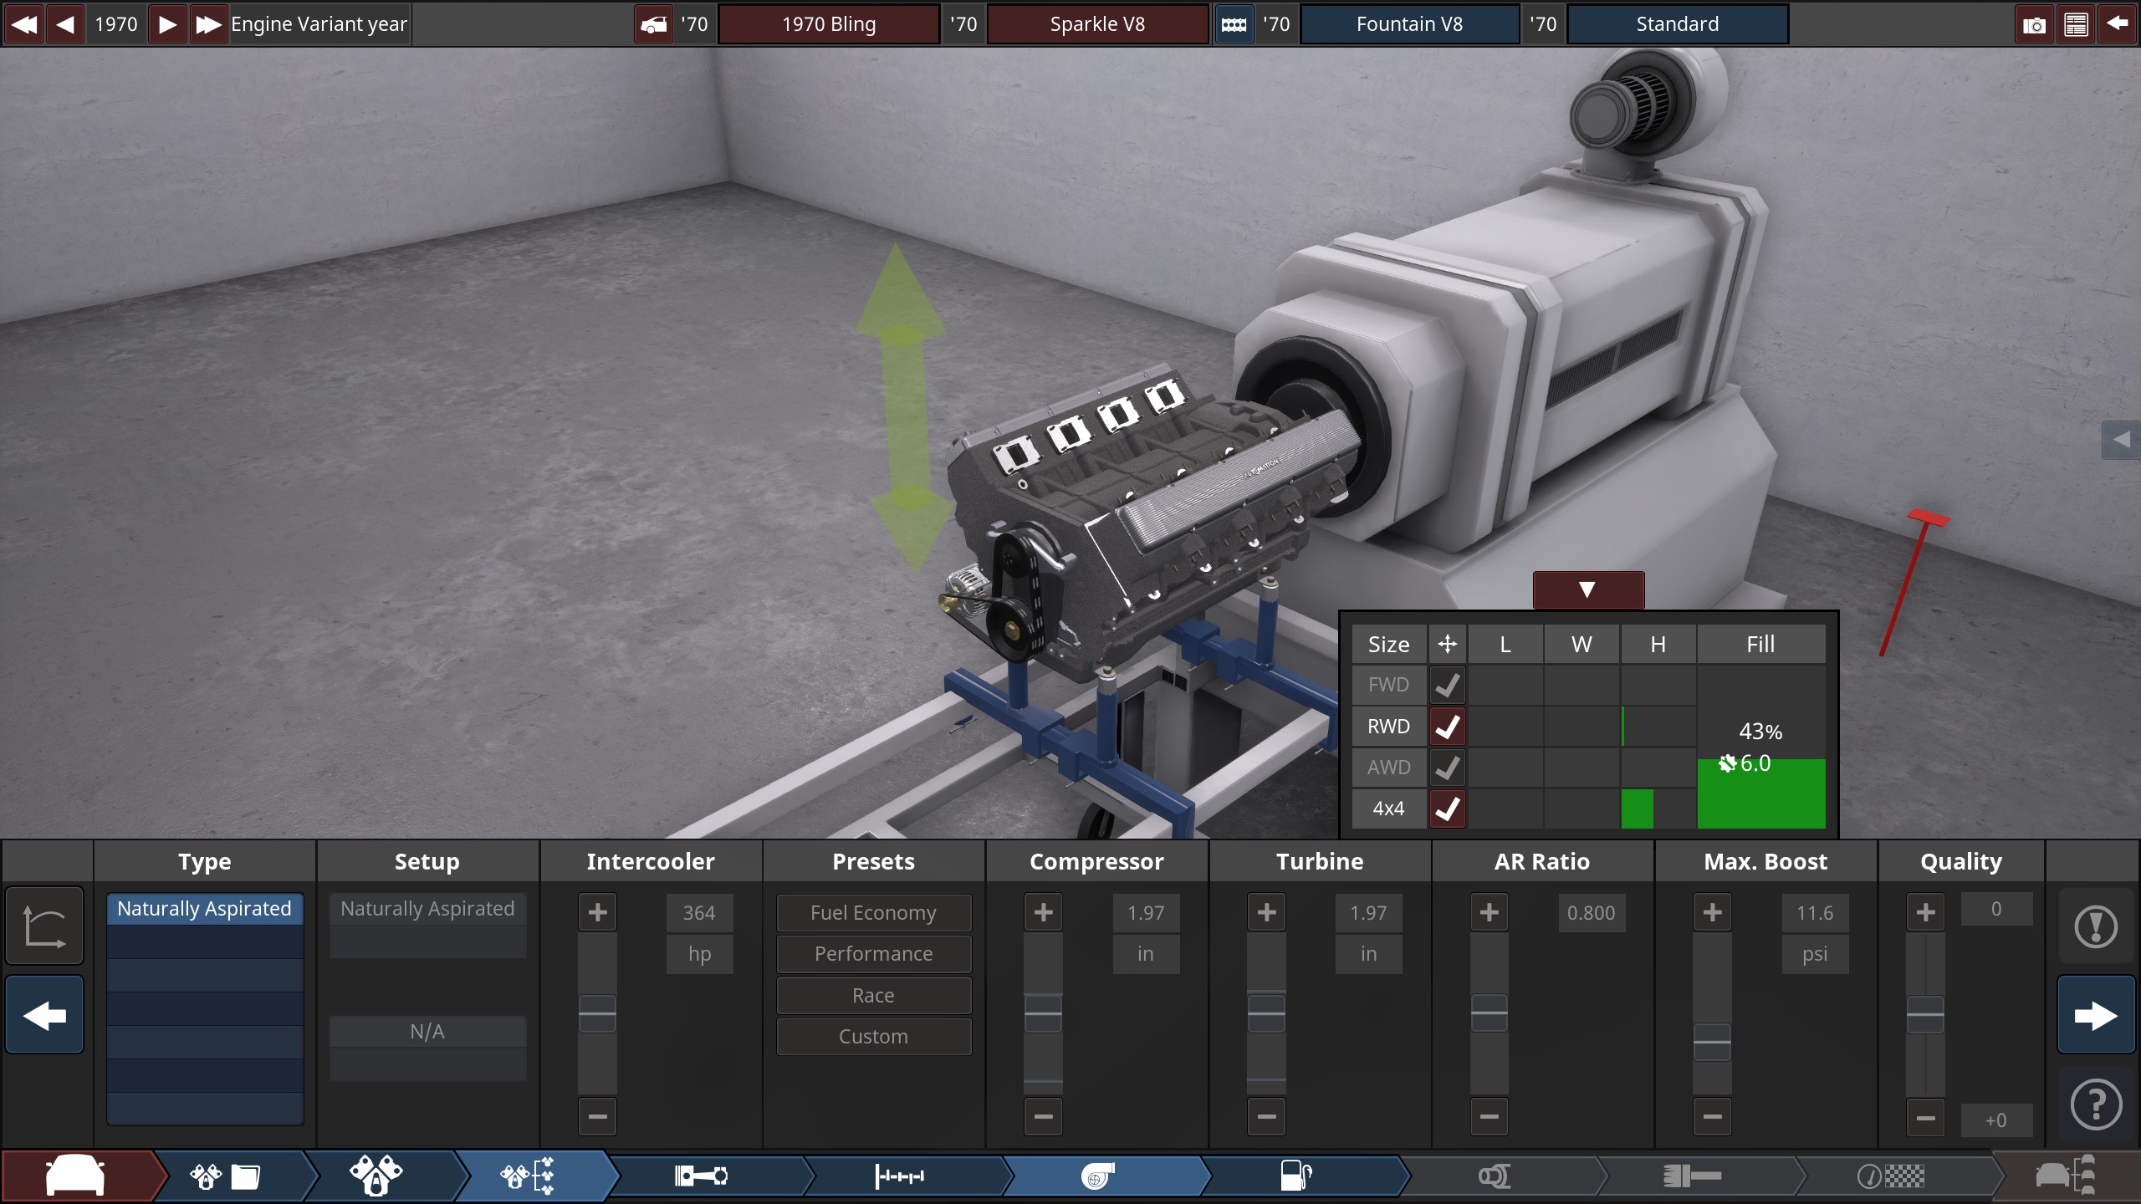This screenshot has width=2141, height=1204.
Task: Toggle the FWD checkbox
Action: [x=1447, y=686]
